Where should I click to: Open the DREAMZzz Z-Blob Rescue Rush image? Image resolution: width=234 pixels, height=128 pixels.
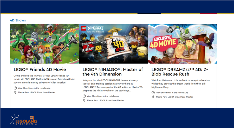182,44
